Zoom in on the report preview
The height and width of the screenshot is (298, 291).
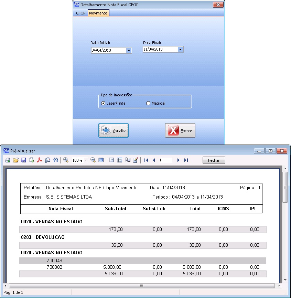click(66, 160)
